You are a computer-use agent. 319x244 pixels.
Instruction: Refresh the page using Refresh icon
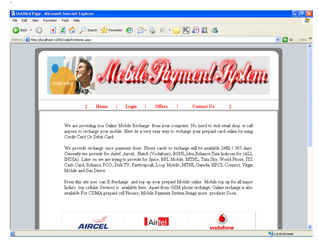(63, 30)
